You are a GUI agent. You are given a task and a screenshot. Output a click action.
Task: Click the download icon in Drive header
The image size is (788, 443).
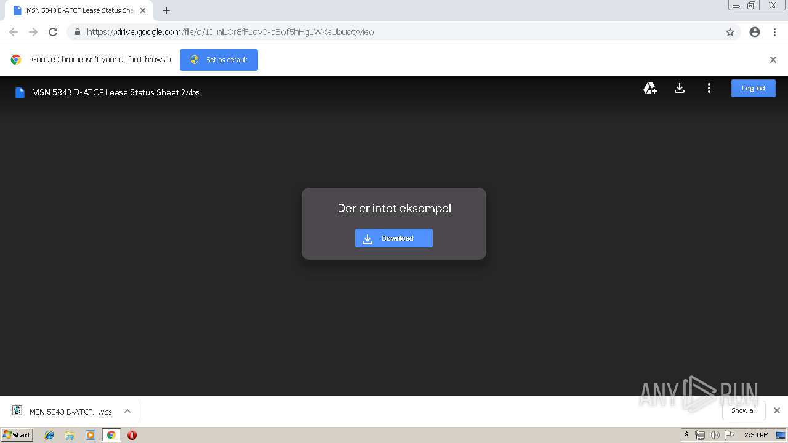(680, 89)
